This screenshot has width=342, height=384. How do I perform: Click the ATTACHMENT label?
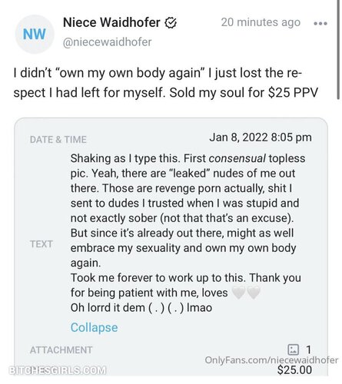(61, 350)
